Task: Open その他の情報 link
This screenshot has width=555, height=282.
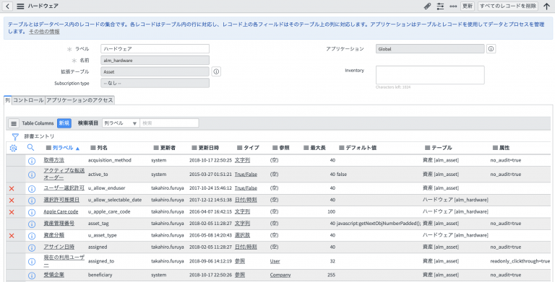Action: [44, 32]
